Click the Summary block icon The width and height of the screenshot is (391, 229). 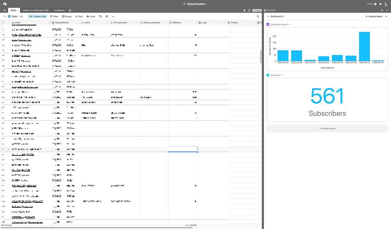tap(268, 75)
